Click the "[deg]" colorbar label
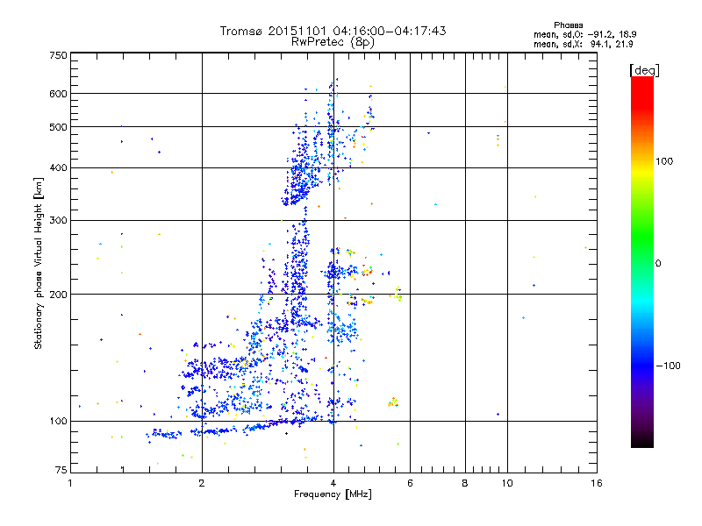The width and height of the screenshot is (702, 526). pos(644,70)
